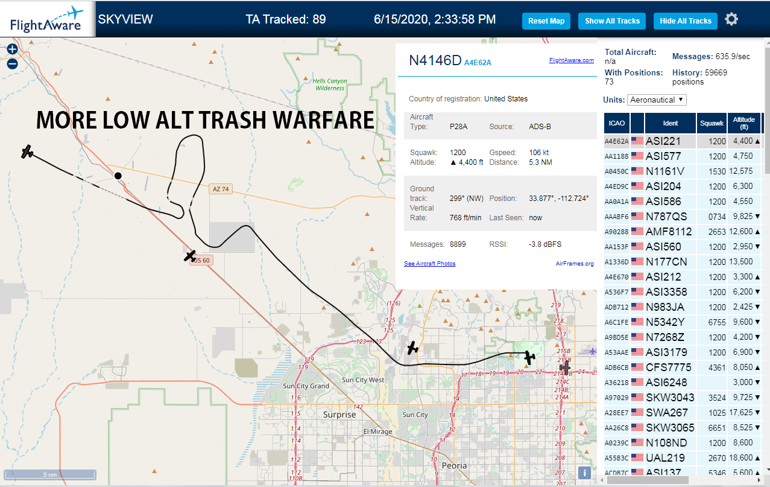Screen dimensions: 770x487
Task: Click the US flag in CFS7775 row
Action: point(637,368)
